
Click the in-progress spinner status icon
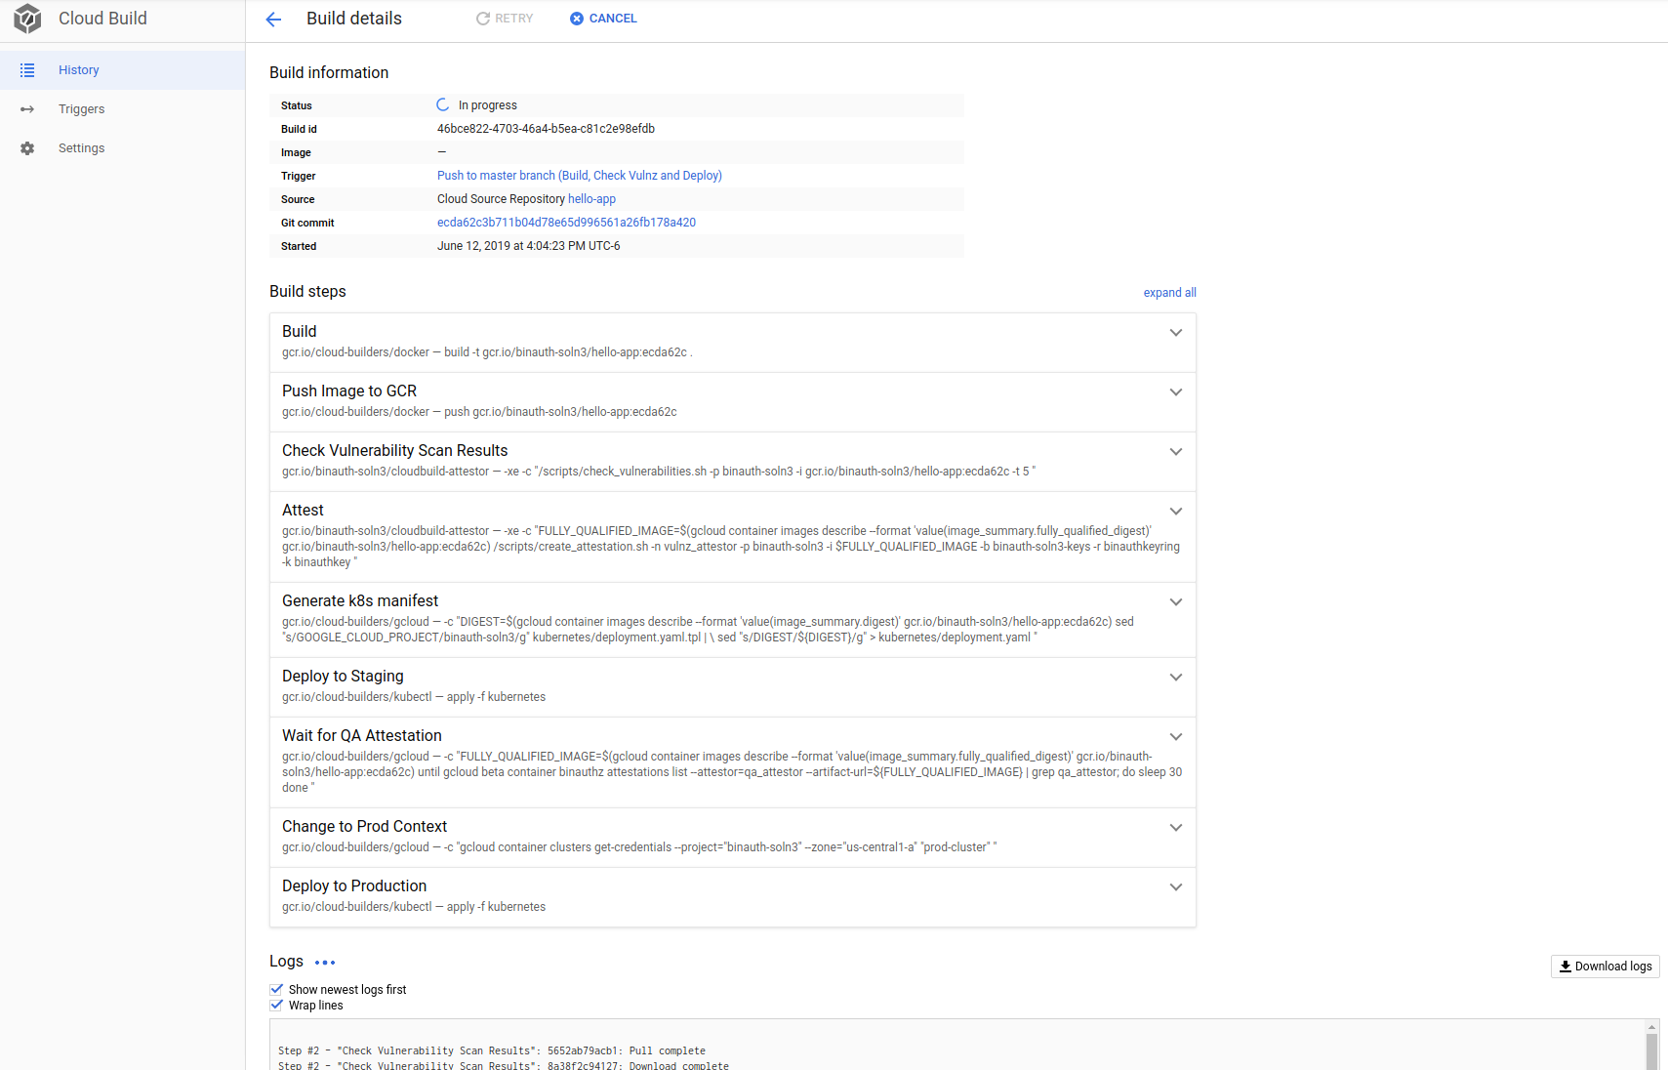click(443, 104)
